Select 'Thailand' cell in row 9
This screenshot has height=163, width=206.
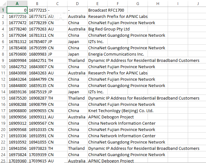[77, 60]
